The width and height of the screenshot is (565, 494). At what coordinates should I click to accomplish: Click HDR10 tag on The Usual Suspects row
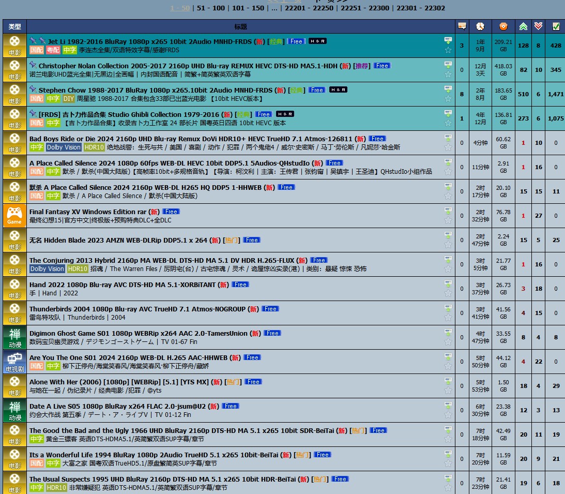pos(56,487)
